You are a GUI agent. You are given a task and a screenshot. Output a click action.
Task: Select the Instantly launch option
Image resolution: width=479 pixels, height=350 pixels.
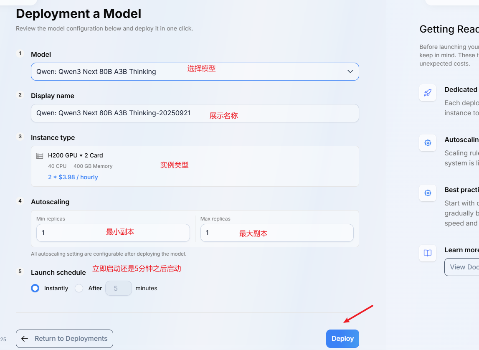tap(35, 288)
